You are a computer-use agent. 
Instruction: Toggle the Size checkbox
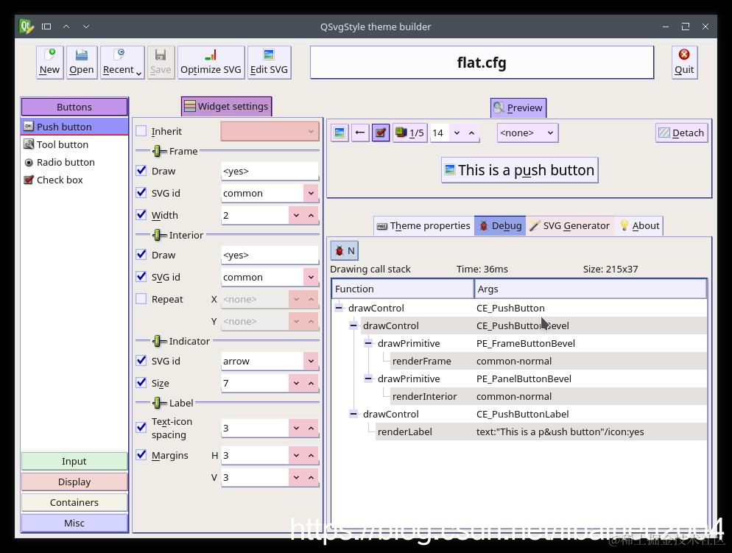click(x=141, y=382)
